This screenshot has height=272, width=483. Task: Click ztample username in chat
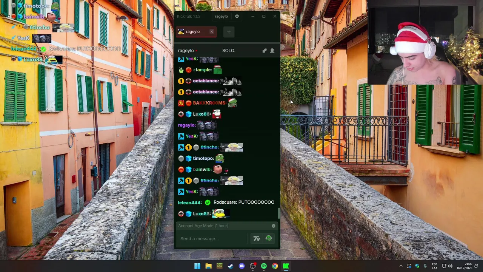(x=202, y=70)
